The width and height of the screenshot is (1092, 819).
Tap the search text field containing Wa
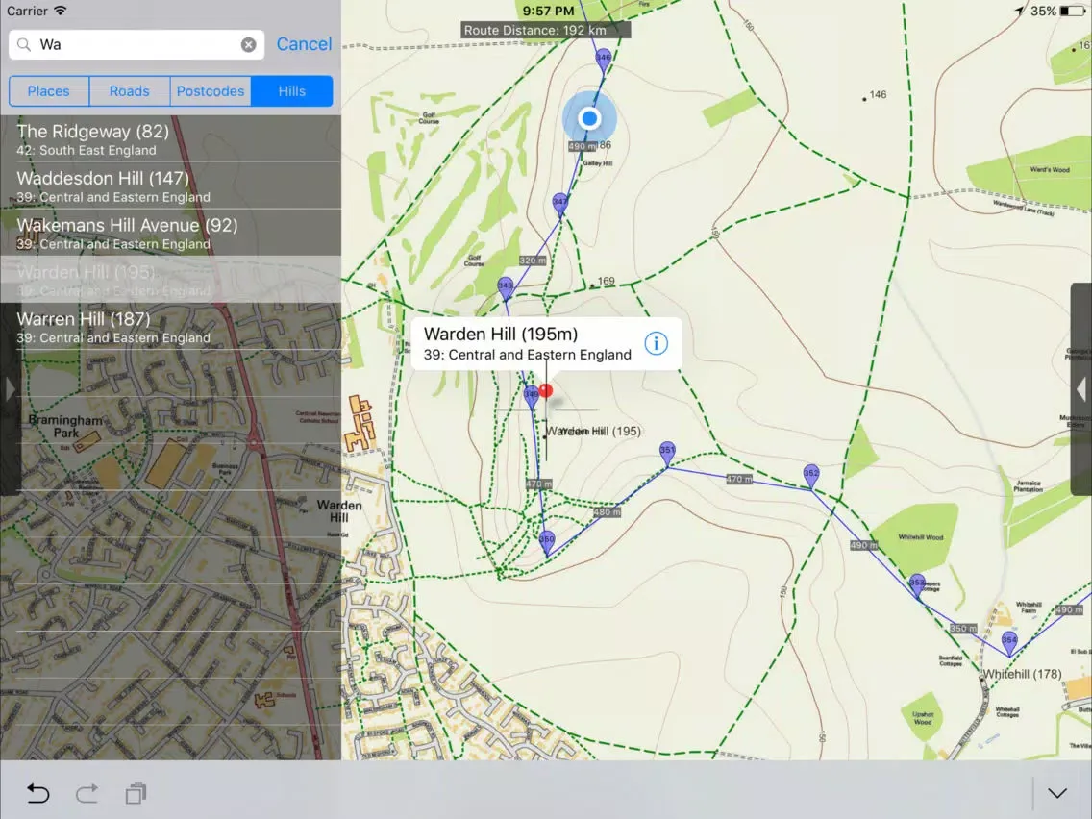135,44
